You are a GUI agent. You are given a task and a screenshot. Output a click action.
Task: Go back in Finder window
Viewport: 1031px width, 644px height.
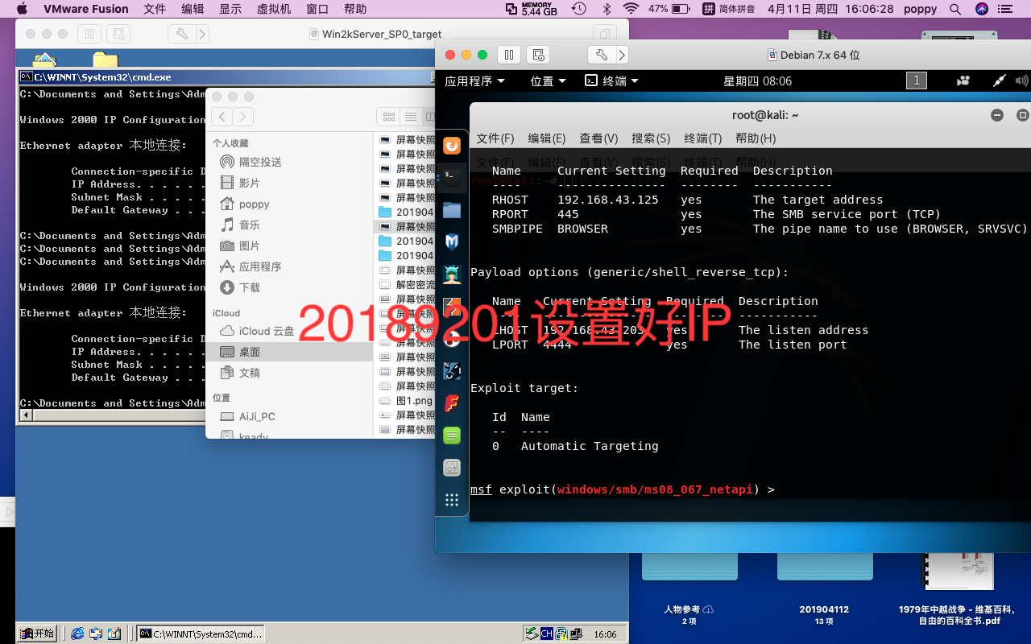click(x=222, y=117)
